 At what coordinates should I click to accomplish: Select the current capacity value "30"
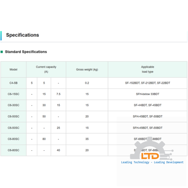tap(44, 105)
